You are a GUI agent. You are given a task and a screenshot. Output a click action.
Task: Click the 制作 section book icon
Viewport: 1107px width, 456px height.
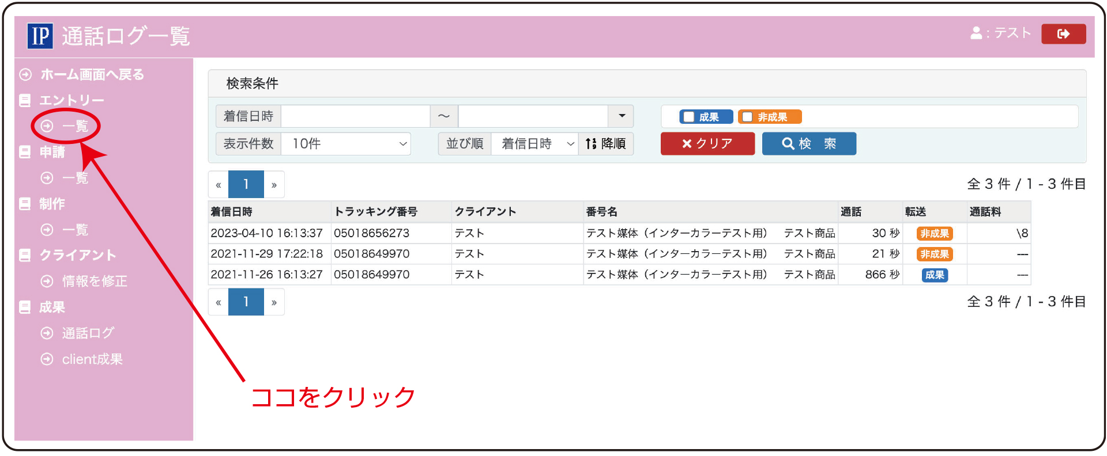pos(25,204)
